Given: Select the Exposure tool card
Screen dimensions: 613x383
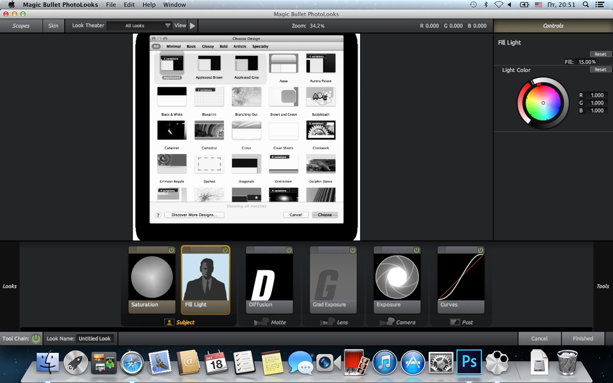Looking at the screenshot, I should click(x=397, y=280).
